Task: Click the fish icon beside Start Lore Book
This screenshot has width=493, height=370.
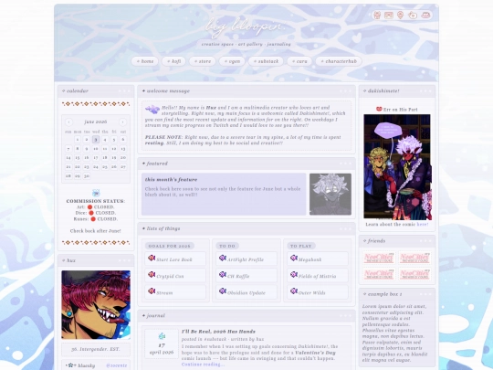Action: pyautogui.click(x=152, y=258)
